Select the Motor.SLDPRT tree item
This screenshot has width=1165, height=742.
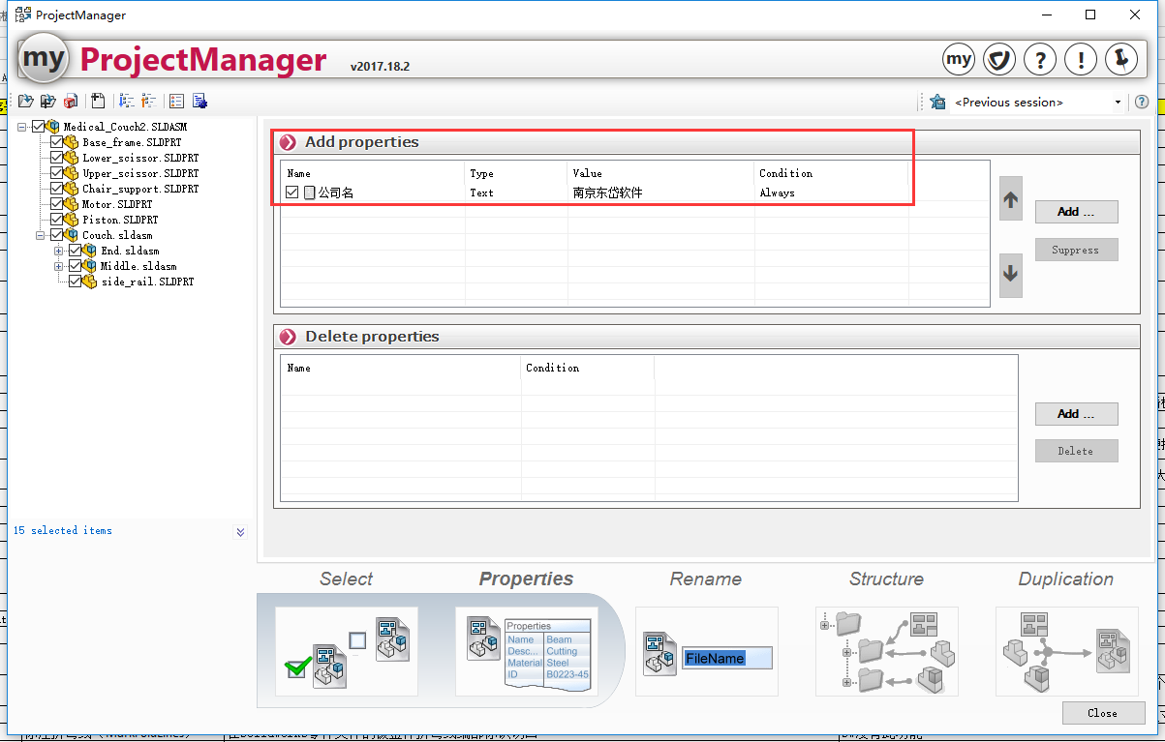(x=117, y=204)
